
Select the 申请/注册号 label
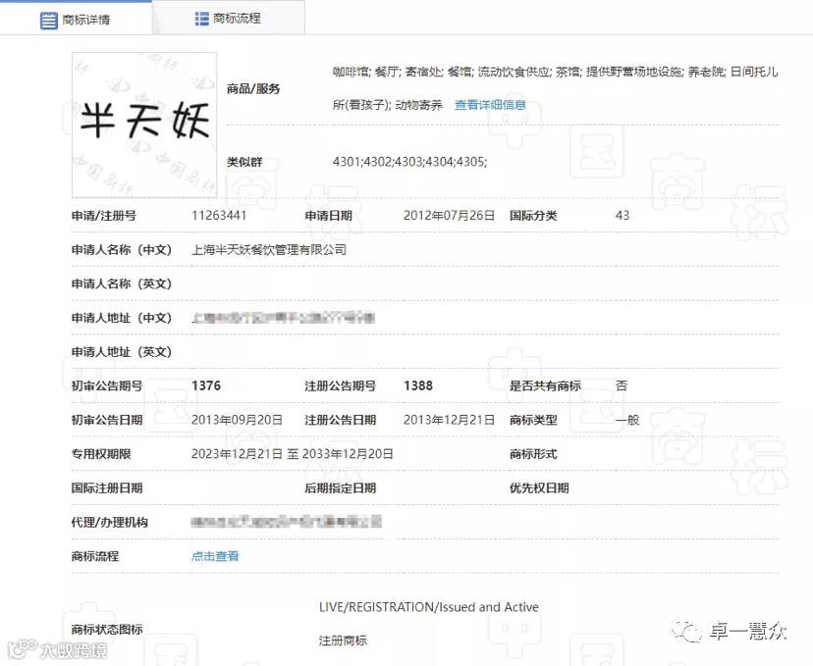point(104,216)
